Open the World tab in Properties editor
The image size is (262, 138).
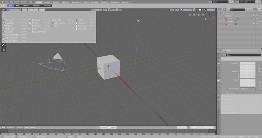pyautogui.click(x=219, y=76)
